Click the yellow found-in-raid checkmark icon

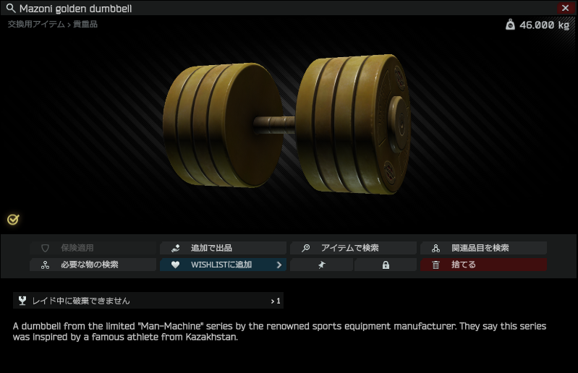[13, 220]
